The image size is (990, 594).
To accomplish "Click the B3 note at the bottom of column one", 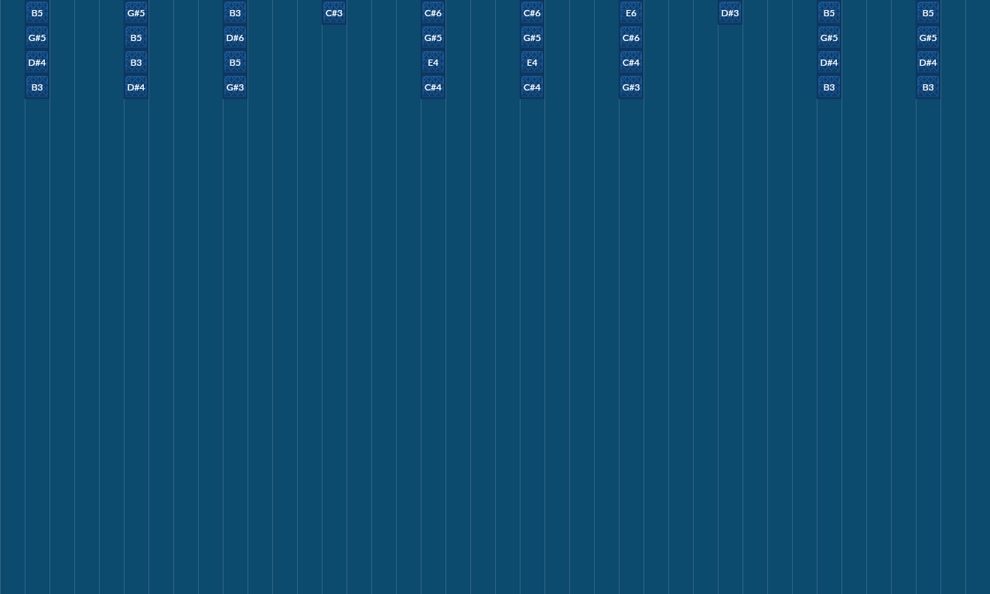I will [x=36, y=86].
